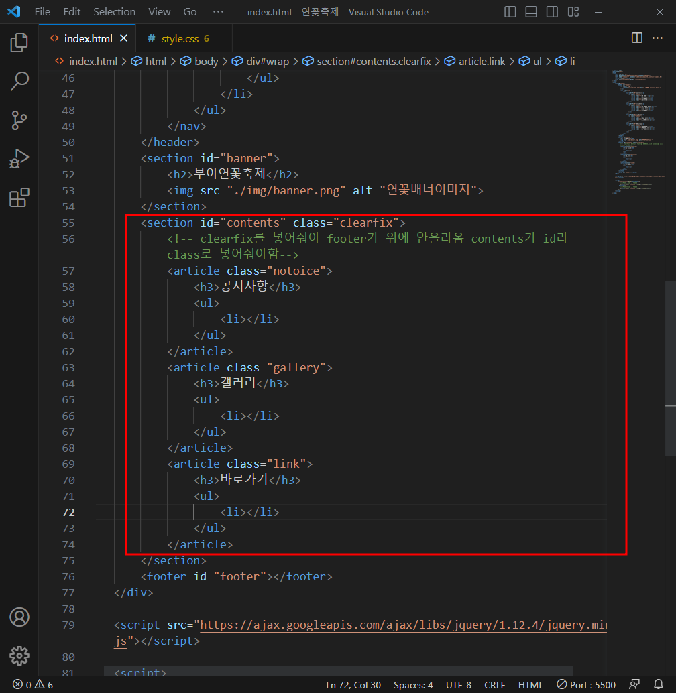Click line number 72
The image size is (676, 693).
[x=68, y=512]
